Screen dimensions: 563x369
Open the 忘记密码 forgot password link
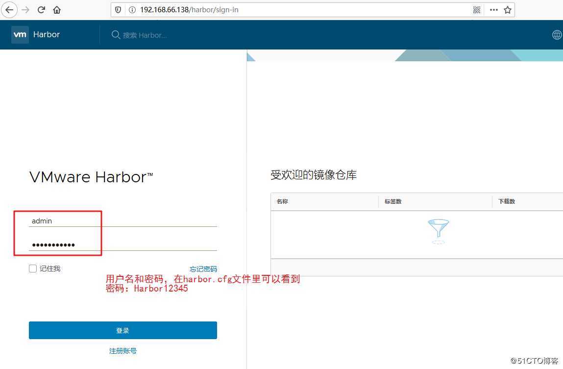pos(203,269)
